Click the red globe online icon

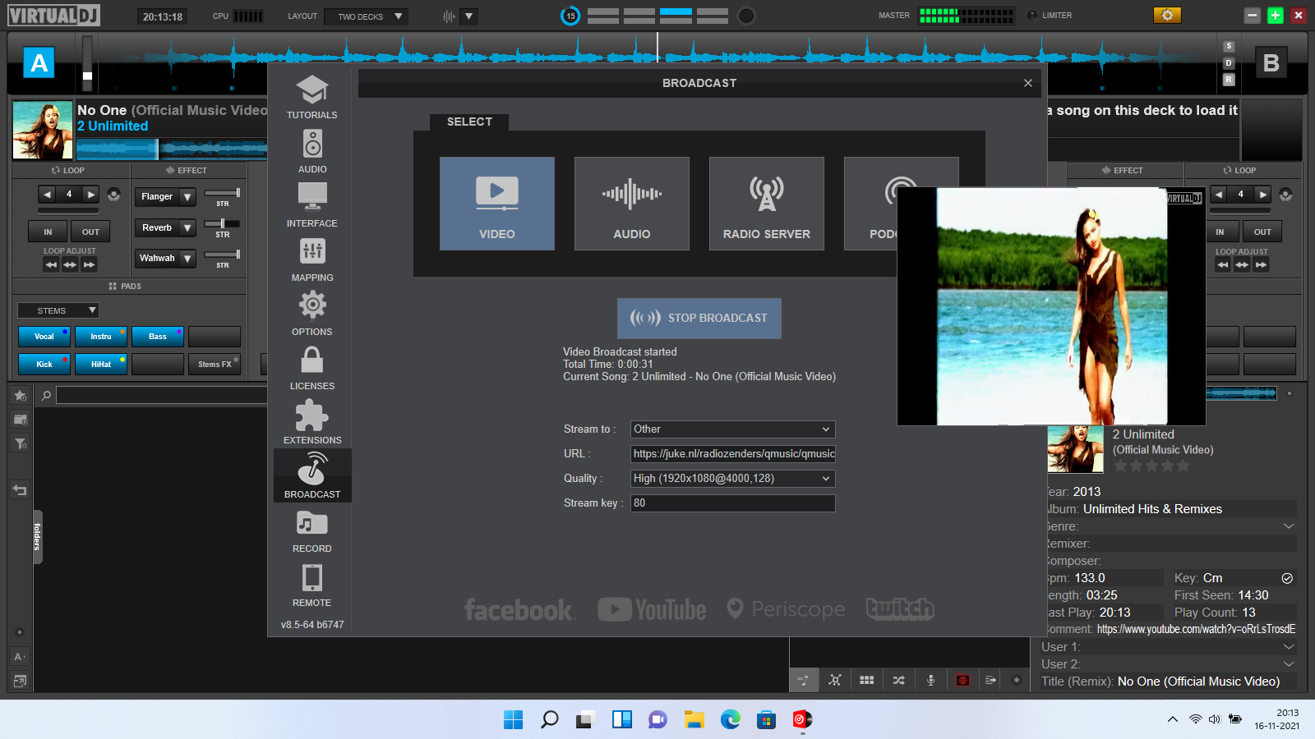tap(963, 681)
